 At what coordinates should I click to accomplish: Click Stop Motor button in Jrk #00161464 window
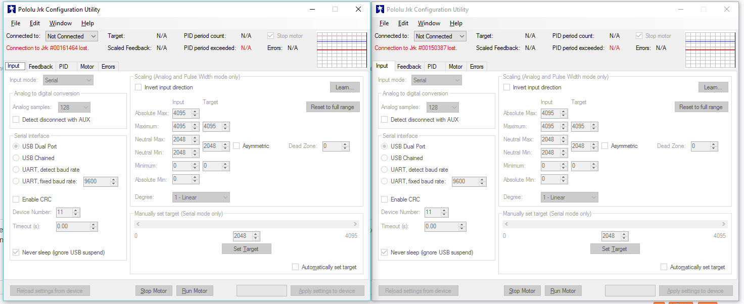[x=154, y=291]
